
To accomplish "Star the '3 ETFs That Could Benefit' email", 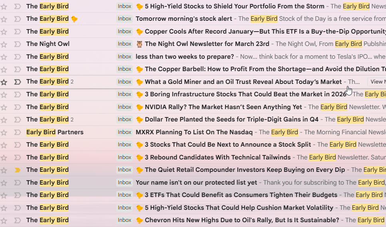I will click(4, 195).
